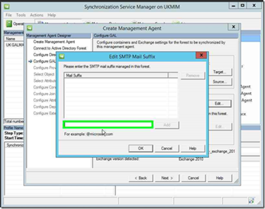Select Create Management Agent step in designer
The height and width of the screenshot is (209, 265).
pos(54,42)
